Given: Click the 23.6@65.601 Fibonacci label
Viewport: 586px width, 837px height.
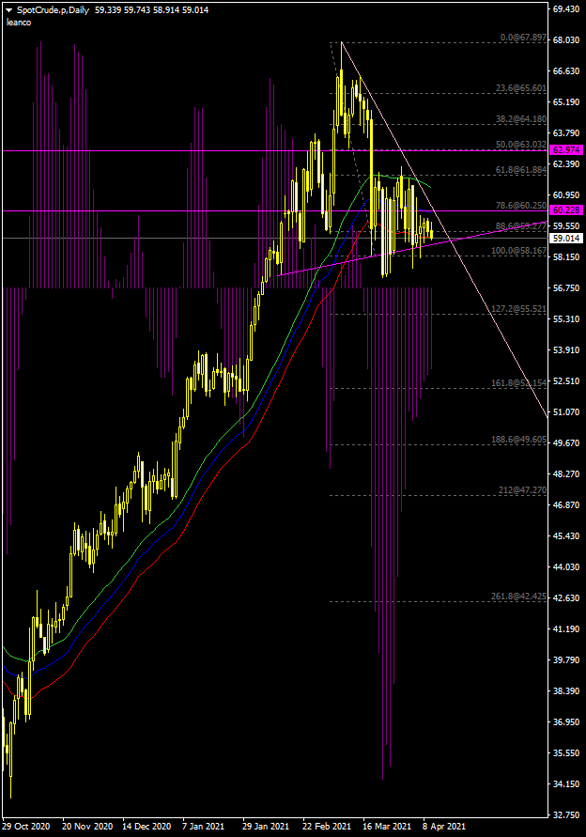Looking at the screenshot, I should point(521,88).
